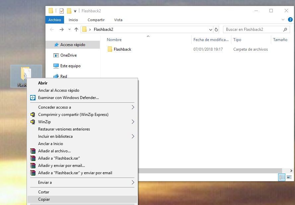The width and height of the screenshot is (295, 205).
Task: Click the help question mark icon
Action: [291, 20]
